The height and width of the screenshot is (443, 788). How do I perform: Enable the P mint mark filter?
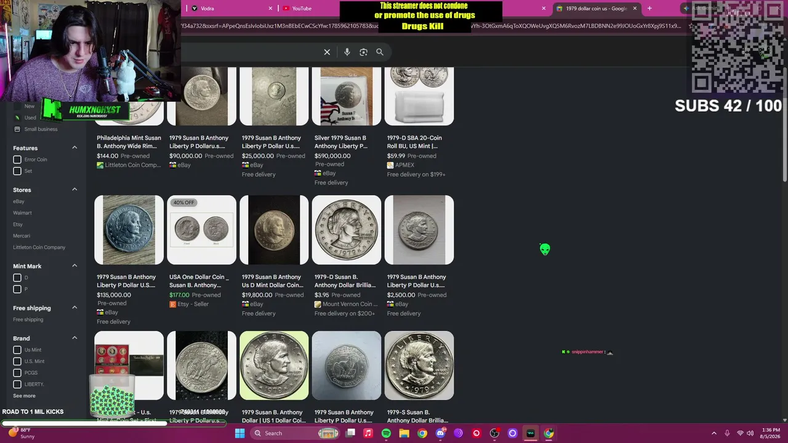(17, 289)
